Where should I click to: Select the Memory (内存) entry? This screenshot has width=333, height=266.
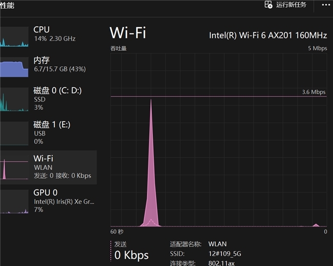point(49,66)
